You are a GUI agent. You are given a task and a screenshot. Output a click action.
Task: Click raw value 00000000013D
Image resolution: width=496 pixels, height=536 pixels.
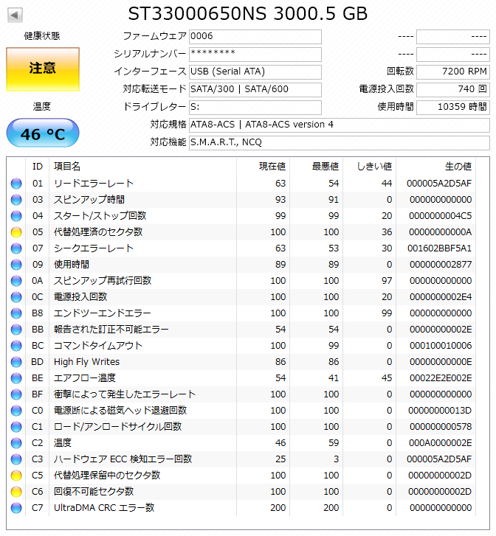point(440,411)
